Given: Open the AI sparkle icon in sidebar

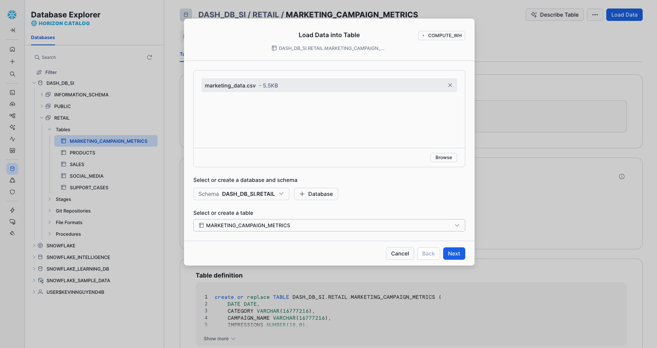Looking at the screenshot, I should coord(12,127).
